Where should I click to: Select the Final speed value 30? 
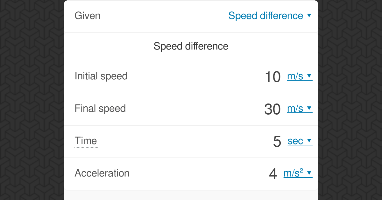pos(272,109)
